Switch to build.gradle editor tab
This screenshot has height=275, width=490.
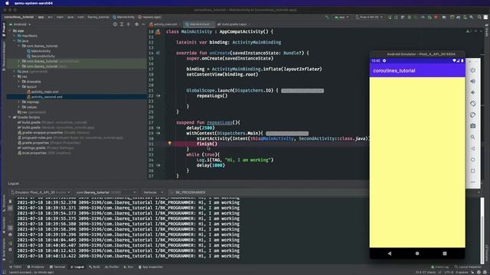tap(234, 24)
